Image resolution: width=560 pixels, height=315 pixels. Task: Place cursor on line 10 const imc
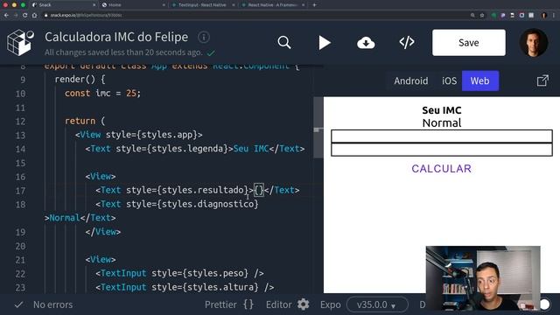103,94
